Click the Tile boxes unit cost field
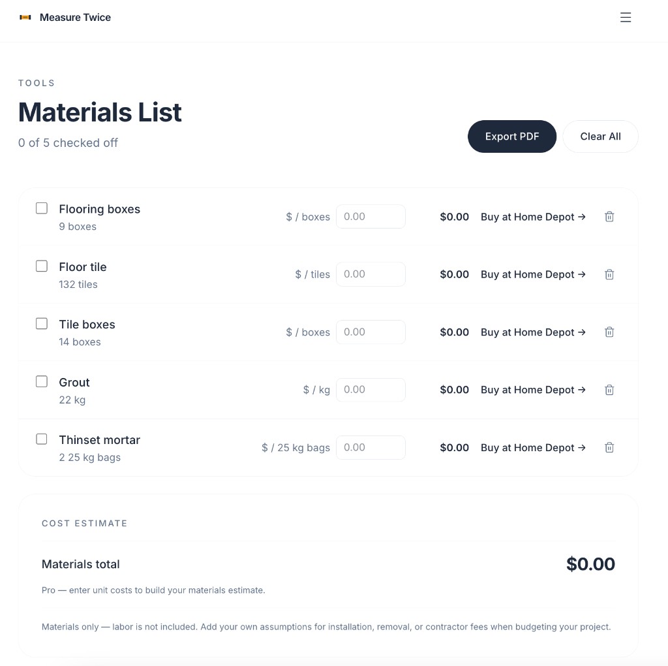 tap(371, 332)
